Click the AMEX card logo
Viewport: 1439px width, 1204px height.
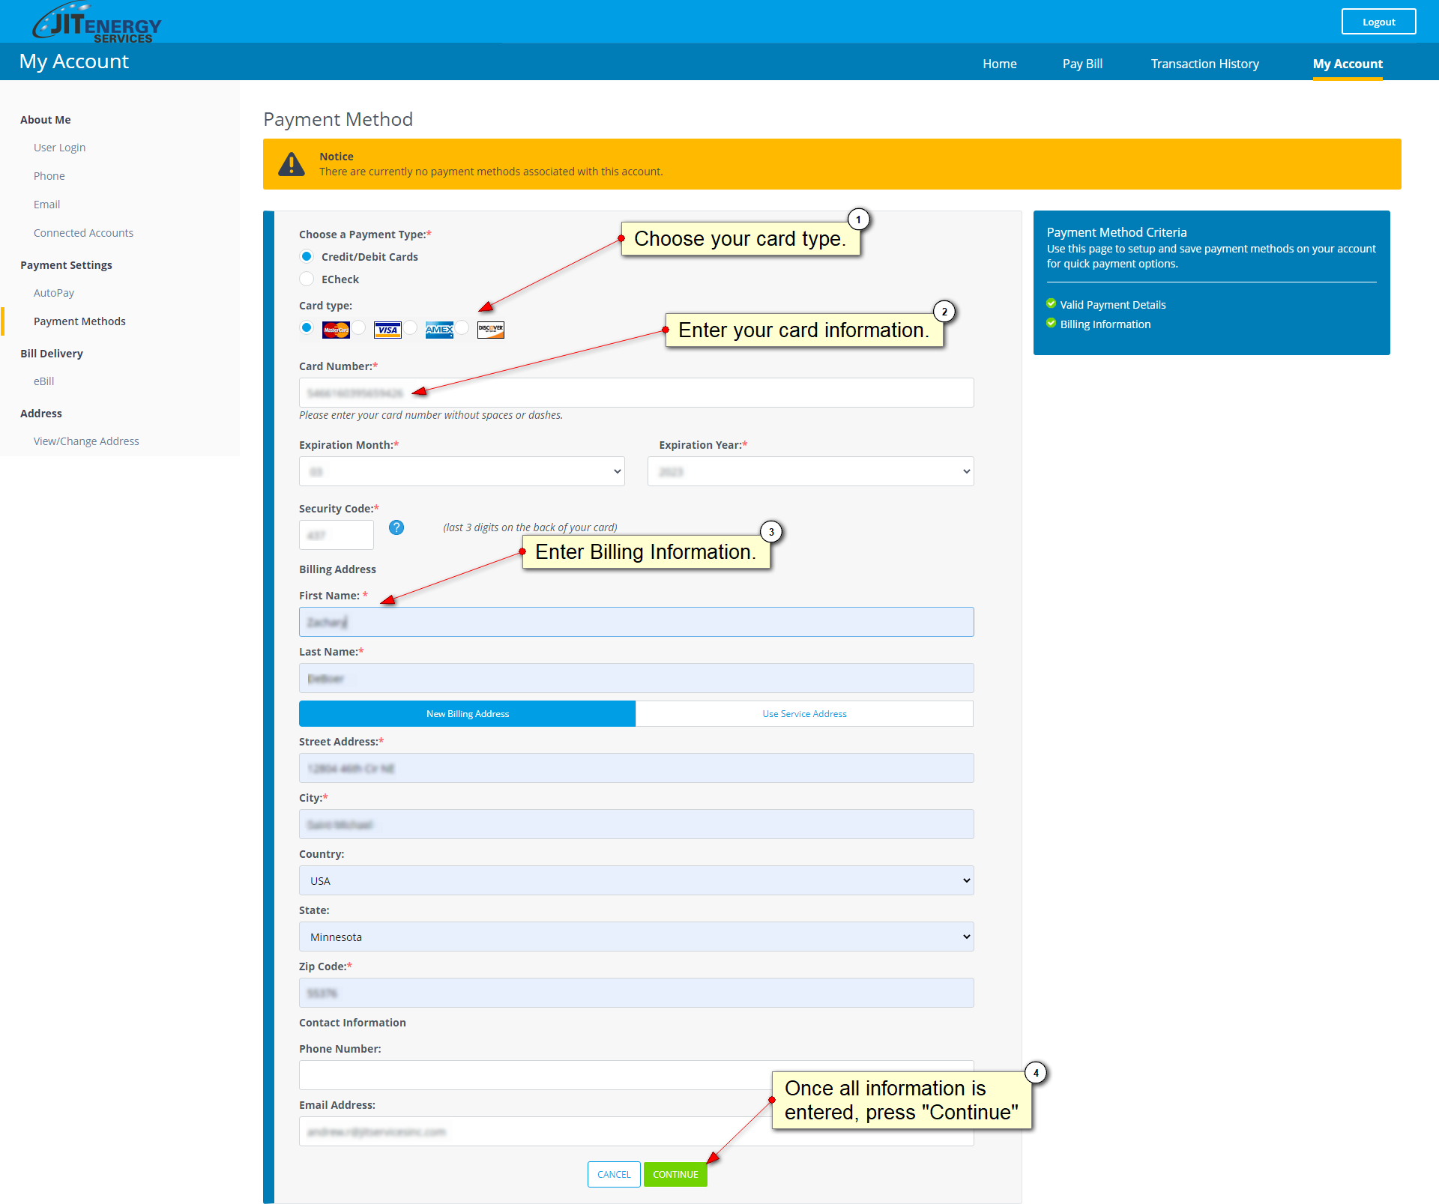click(x=439, y=330)
